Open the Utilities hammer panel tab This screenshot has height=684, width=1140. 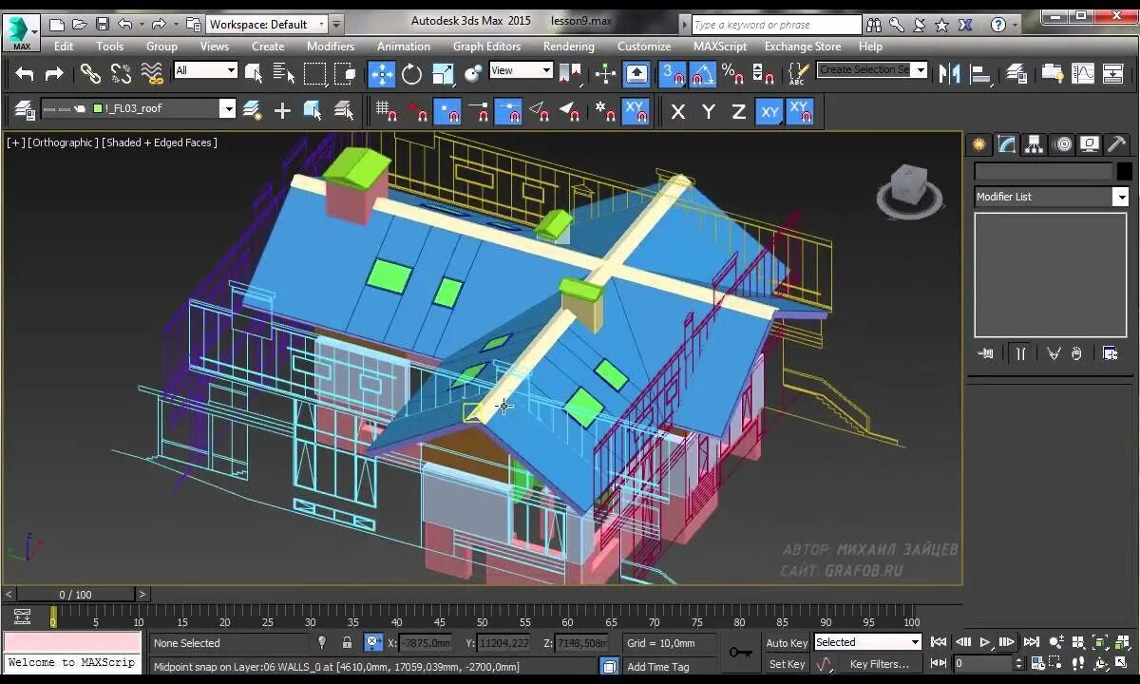[x=1117, y=144]
